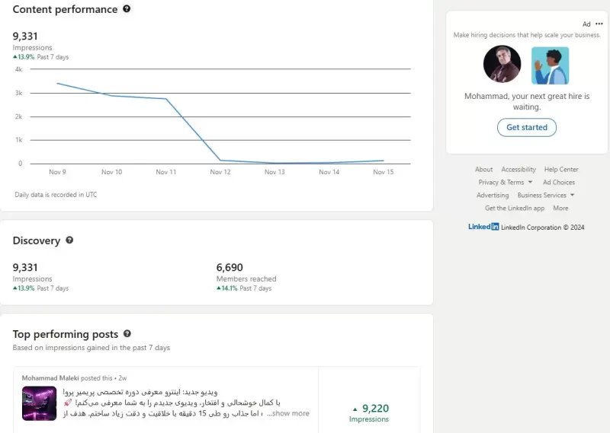Click the Top performing posts help icon
The height and width of the screenshot is (433, 610).
click(x=127, y=333)
